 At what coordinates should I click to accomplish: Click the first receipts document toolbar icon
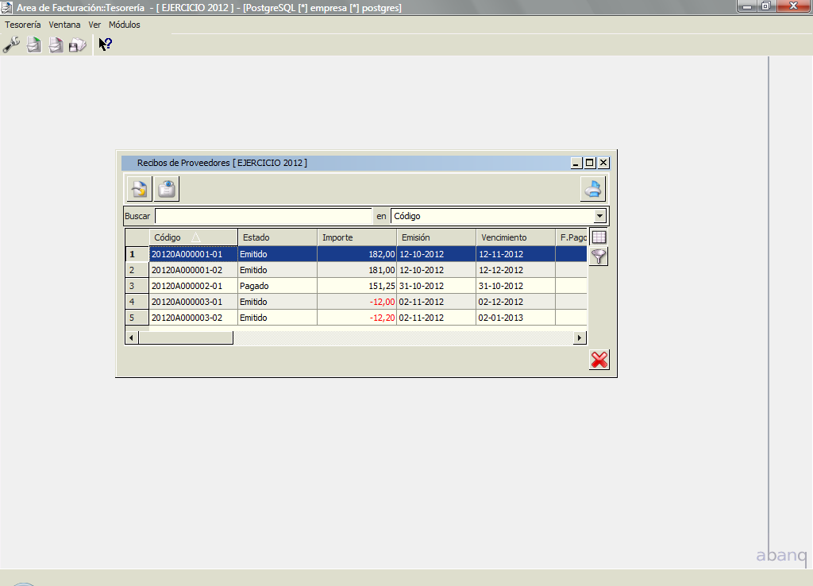[x=34, y=44]
